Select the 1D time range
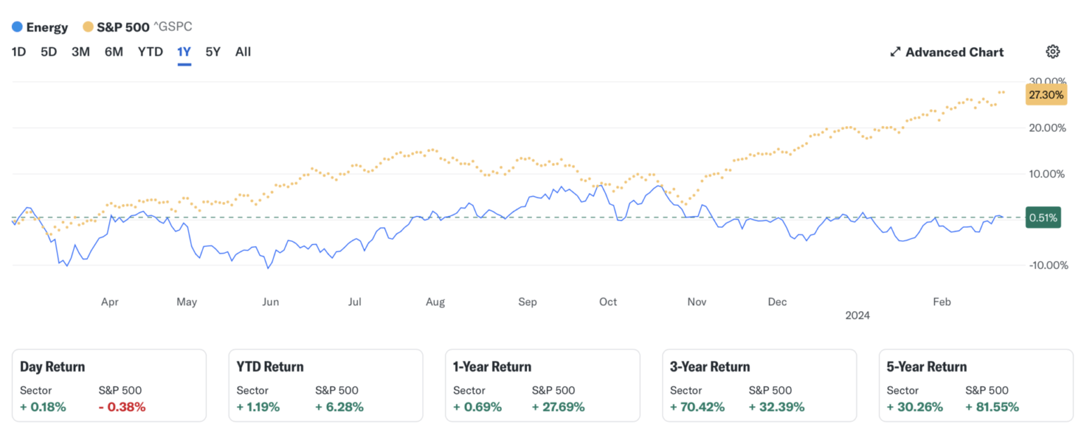 [x=19, y=52]
